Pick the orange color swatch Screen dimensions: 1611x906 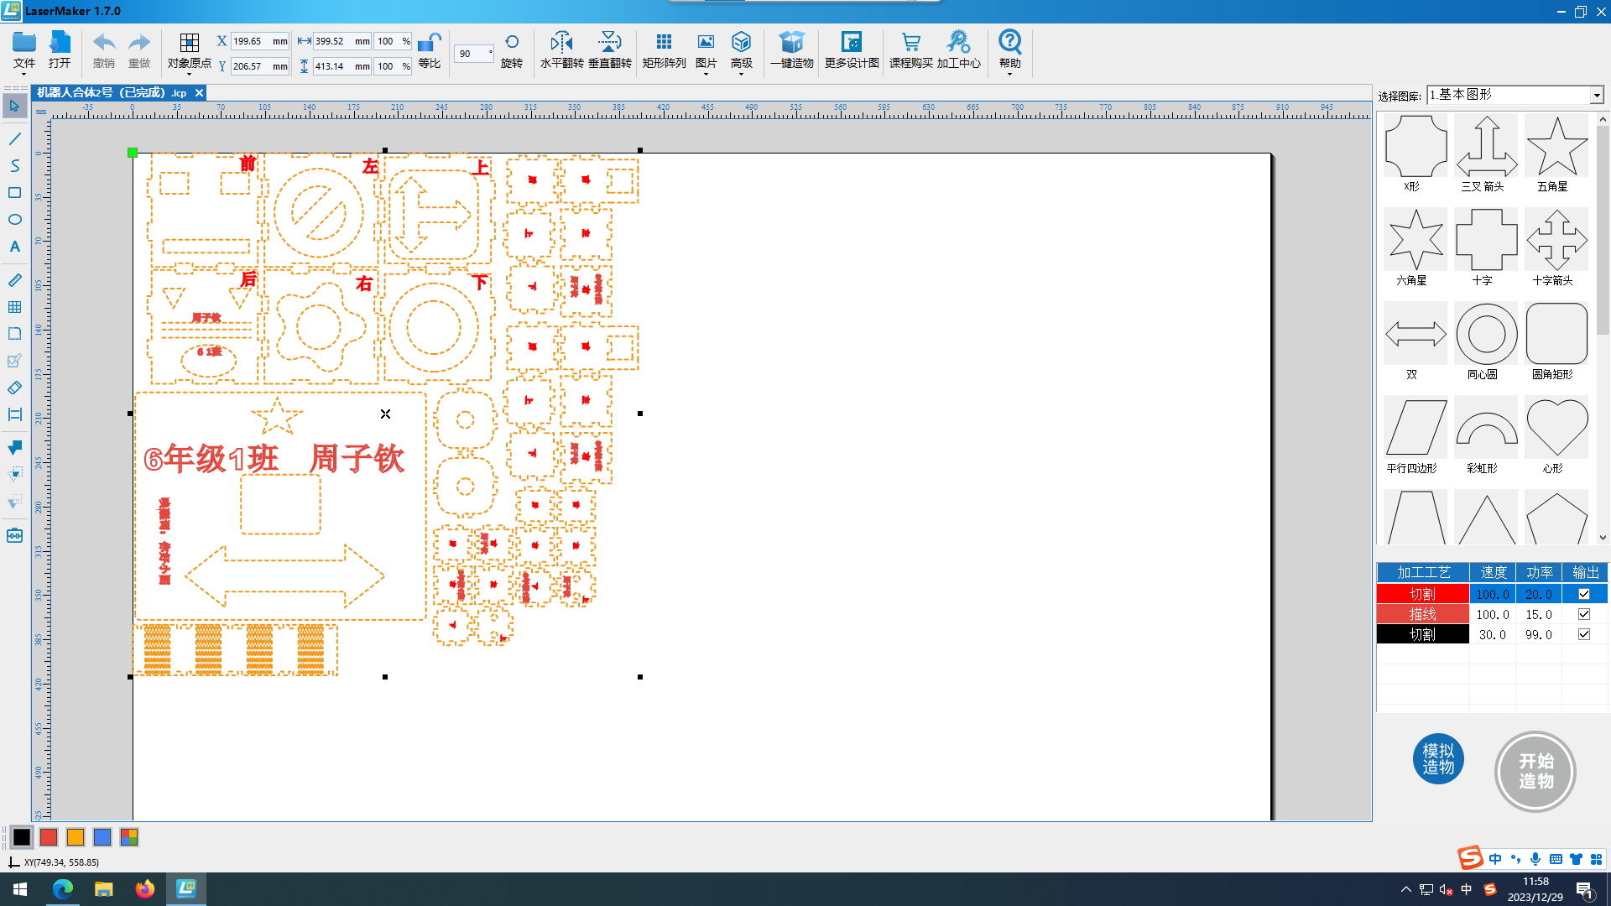tap(76, 836)
